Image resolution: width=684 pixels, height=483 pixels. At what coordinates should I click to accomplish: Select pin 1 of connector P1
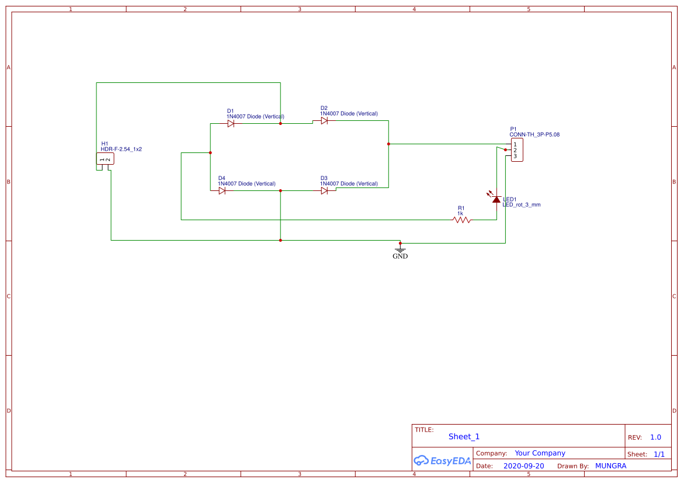coord(515,144)
